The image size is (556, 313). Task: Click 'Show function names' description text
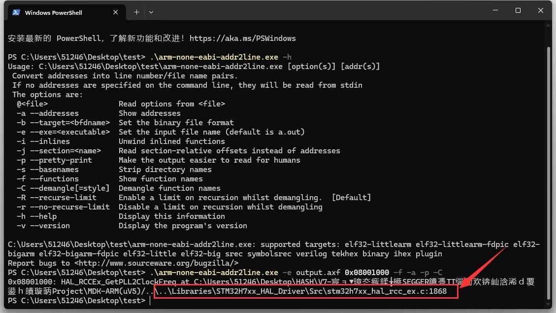(x=161, y=179)
